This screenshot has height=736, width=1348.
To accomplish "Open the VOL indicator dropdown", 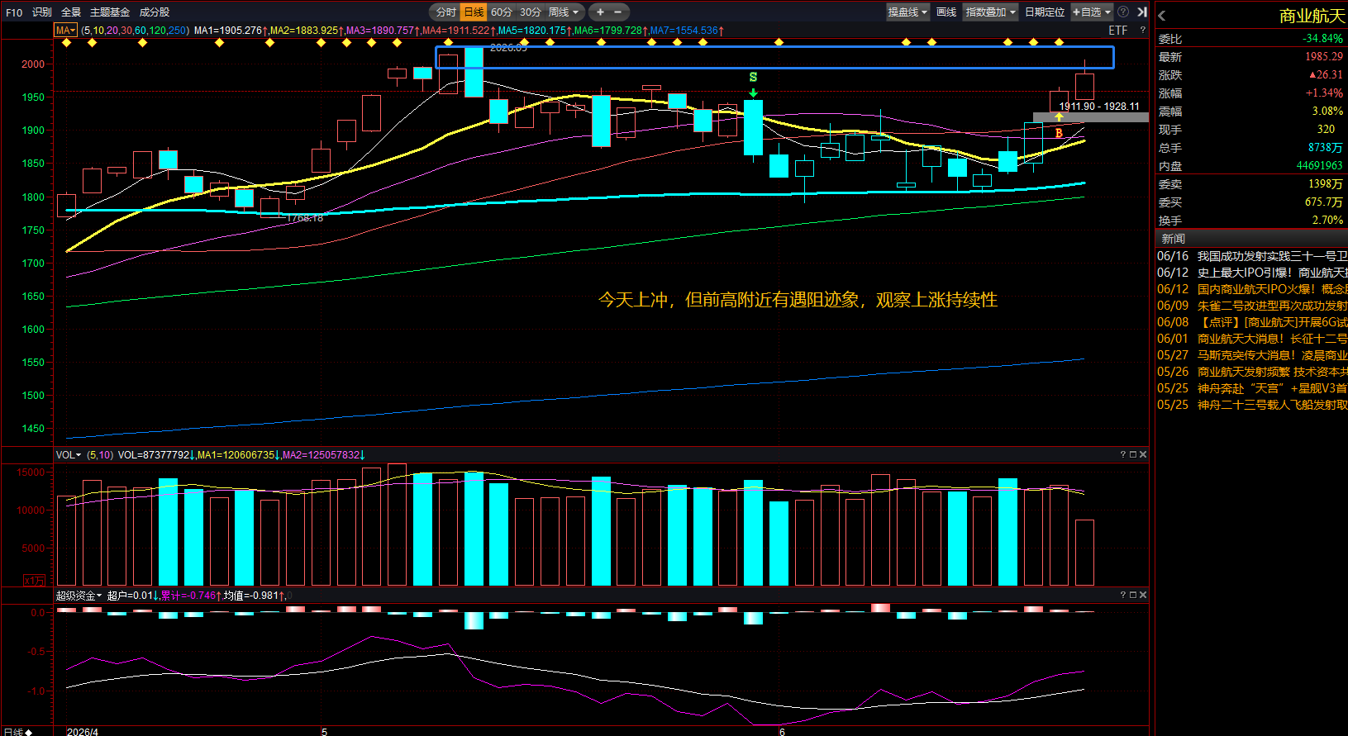I will pyautogui.click(x=69, y=455).
